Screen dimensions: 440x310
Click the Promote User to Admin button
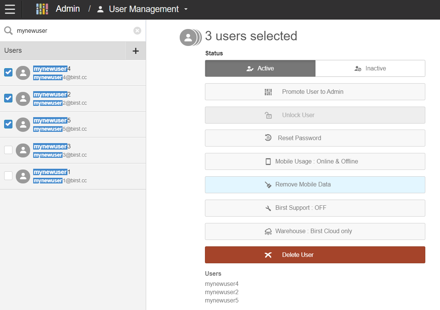coord(315,92)
